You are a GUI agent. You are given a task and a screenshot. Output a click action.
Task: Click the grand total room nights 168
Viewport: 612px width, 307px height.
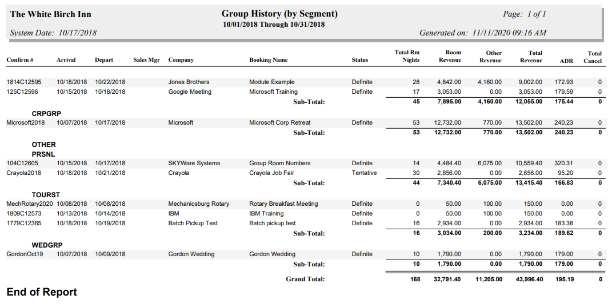[415, 280]
